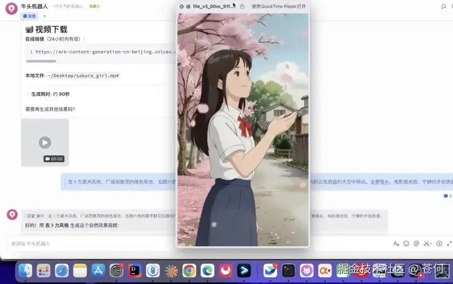Click 好的！用吉卜力风格 reply text

[72, 225]
